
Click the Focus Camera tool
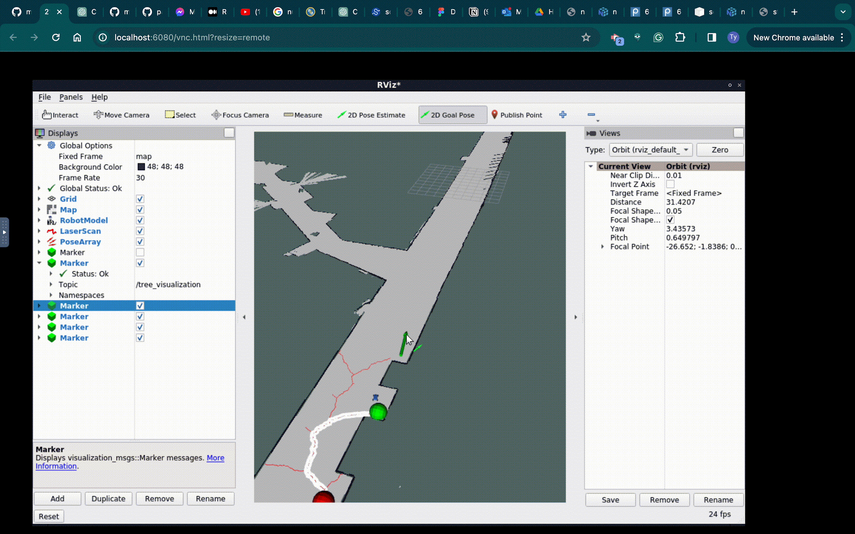[240, 115]
